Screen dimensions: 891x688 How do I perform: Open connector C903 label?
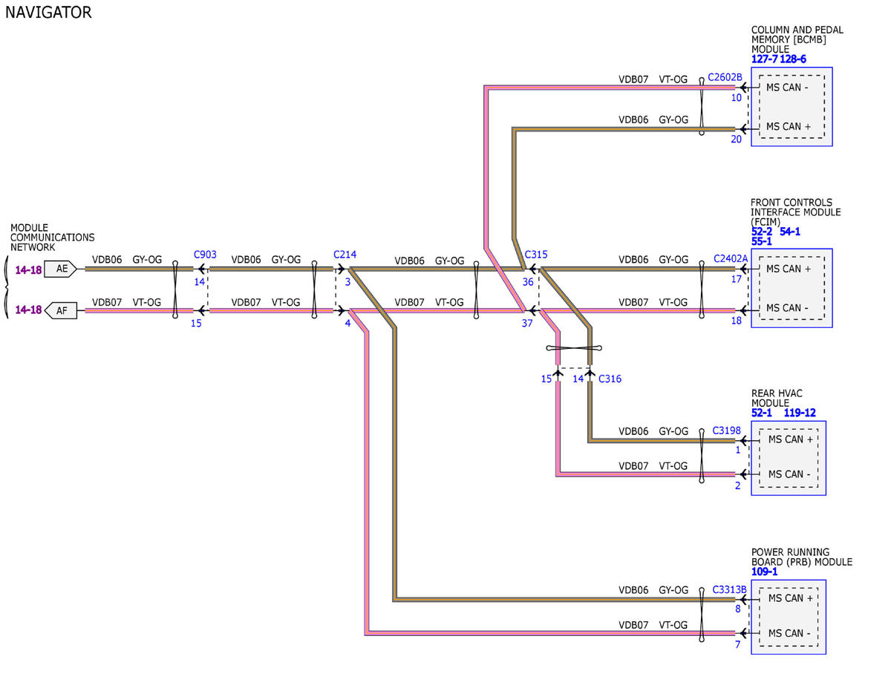tap(205, 255)
